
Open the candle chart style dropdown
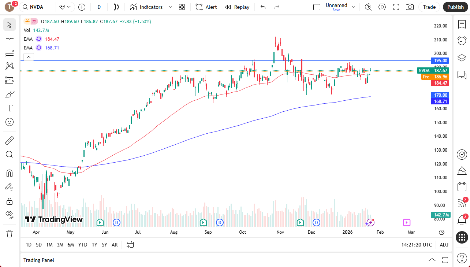[x=116, y=7]
